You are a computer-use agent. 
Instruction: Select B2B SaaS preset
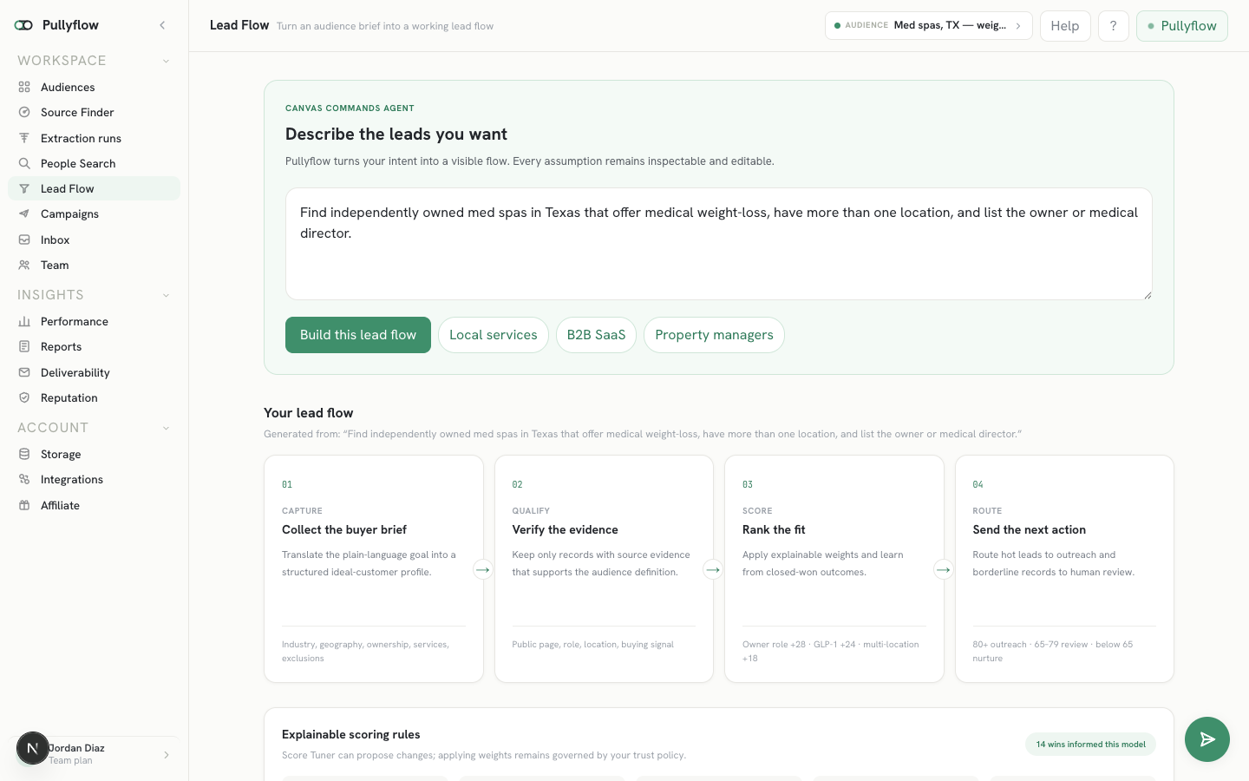pos(596,335)
